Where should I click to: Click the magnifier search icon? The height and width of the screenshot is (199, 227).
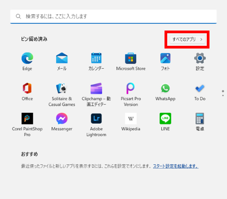coord(18,16)
